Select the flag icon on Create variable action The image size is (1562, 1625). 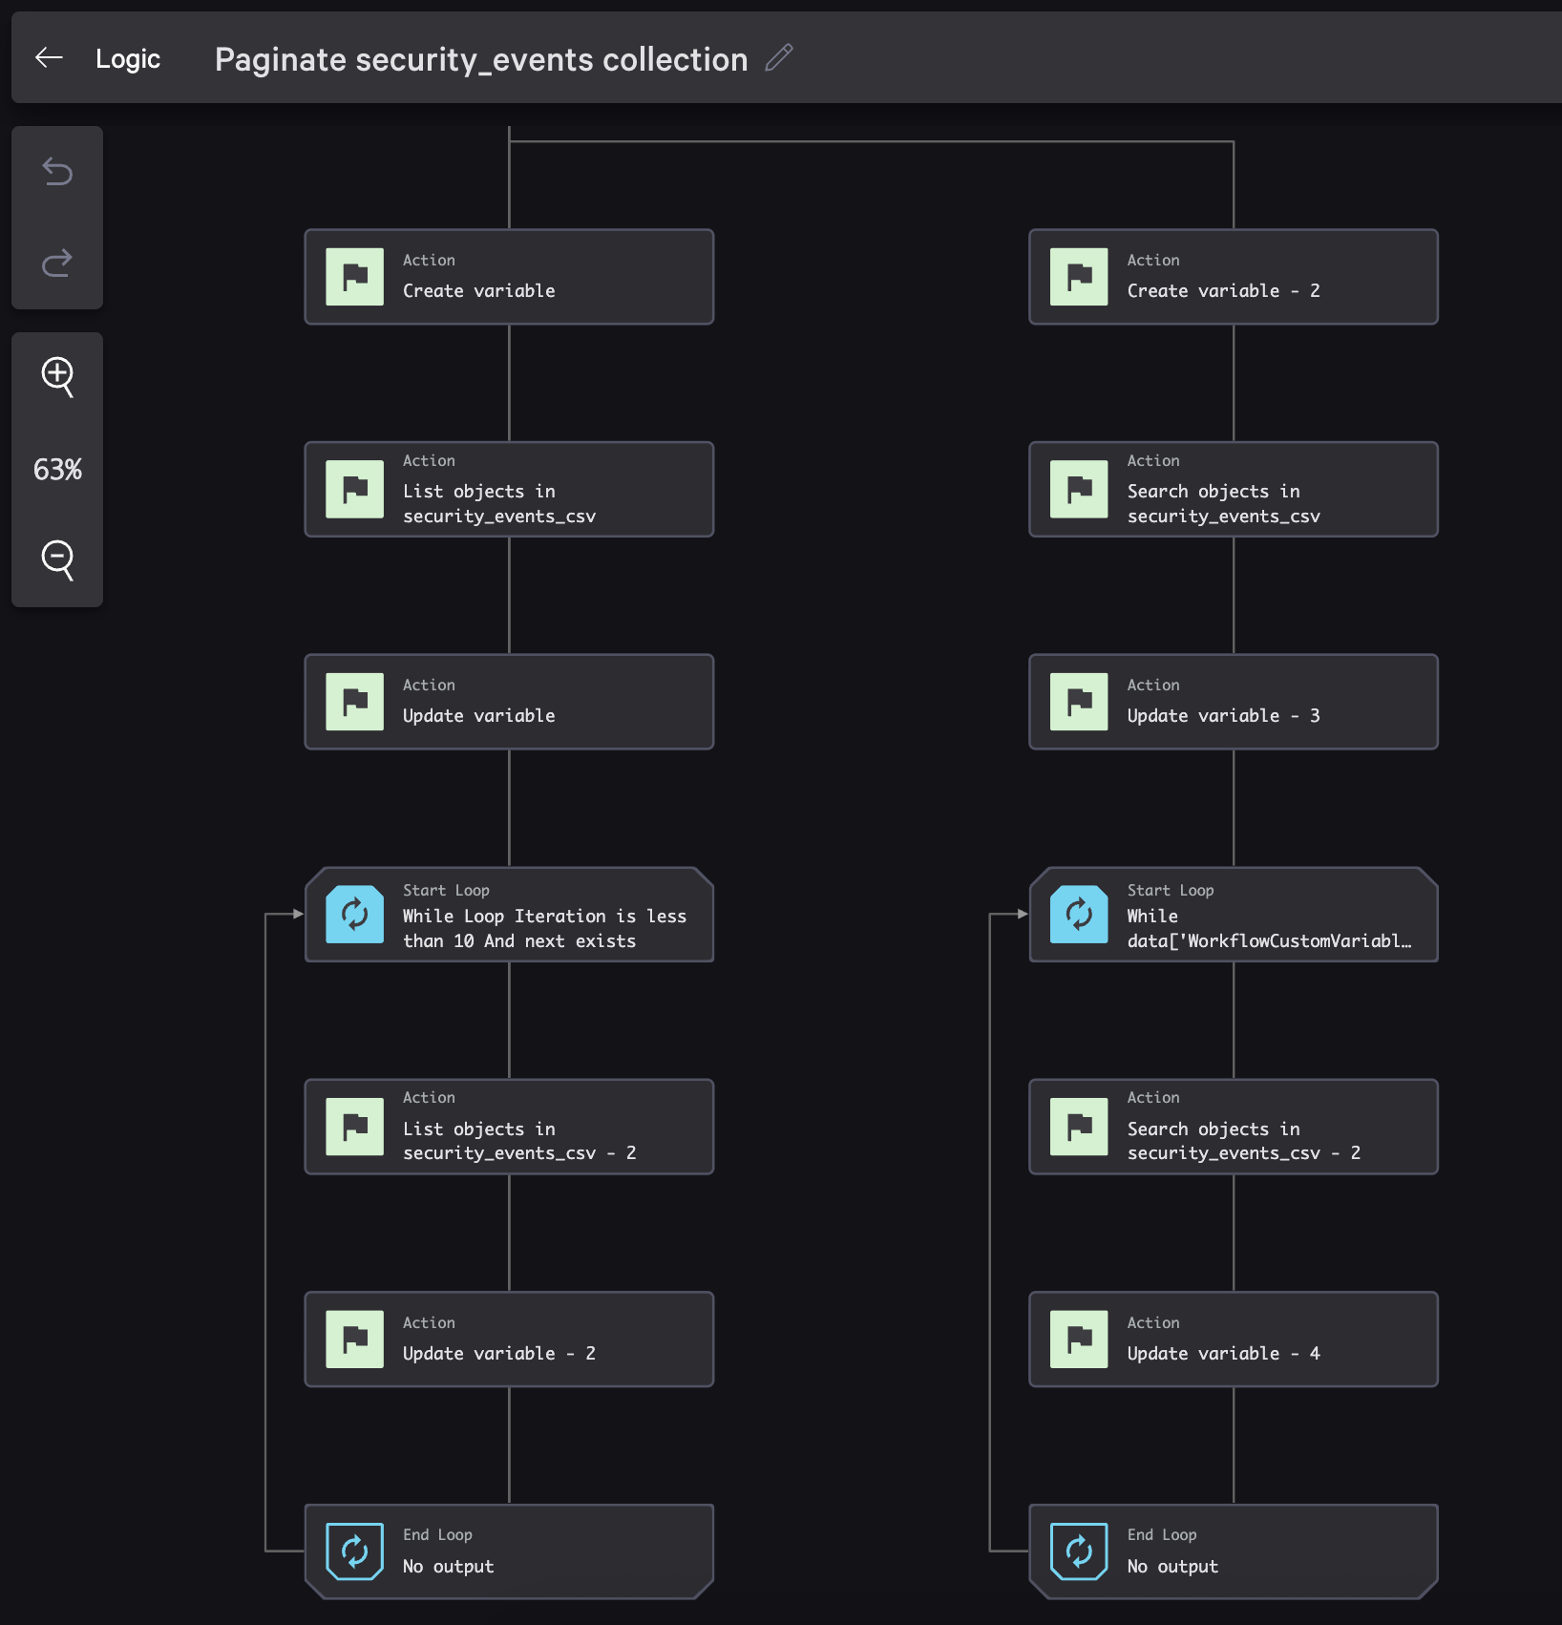pos(353,276)
